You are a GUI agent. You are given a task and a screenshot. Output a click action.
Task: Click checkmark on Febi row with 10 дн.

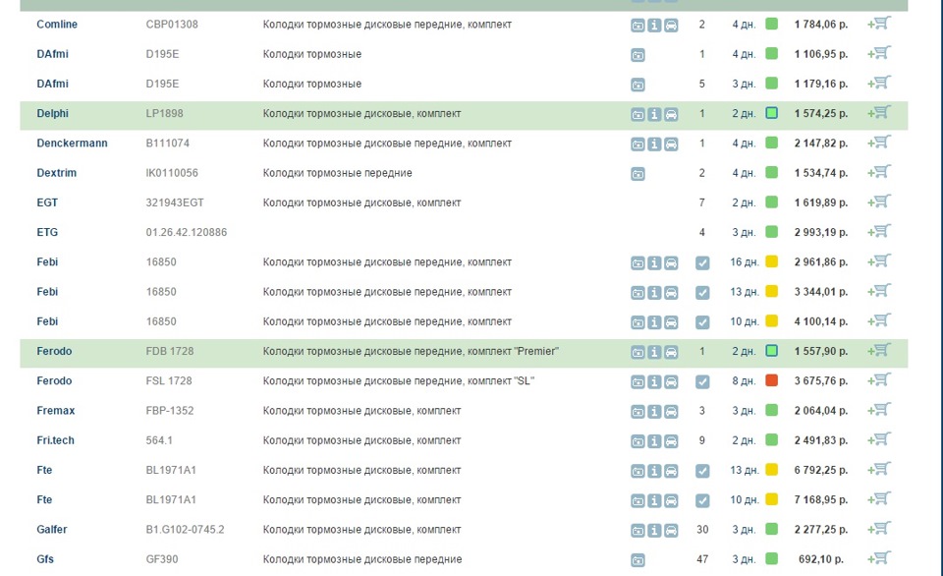[702, 322]
